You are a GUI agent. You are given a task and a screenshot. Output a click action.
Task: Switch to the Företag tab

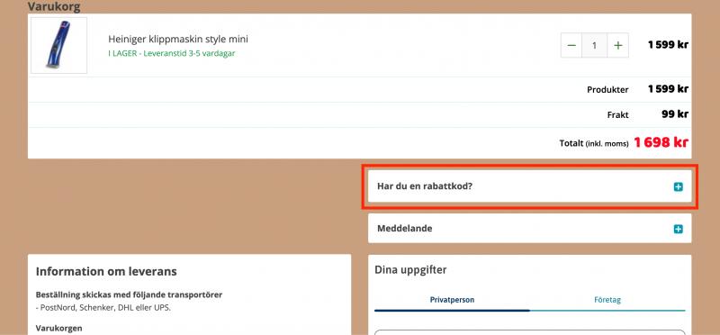607,300
